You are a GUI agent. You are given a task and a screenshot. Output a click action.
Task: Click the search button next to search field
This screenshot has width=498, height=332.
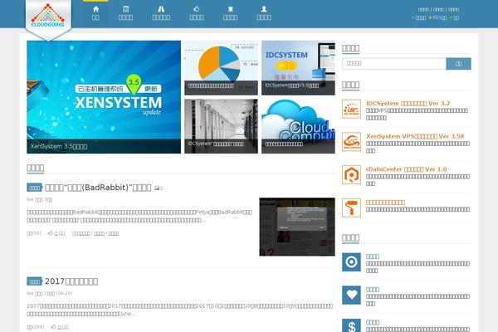tap(458, 64)
